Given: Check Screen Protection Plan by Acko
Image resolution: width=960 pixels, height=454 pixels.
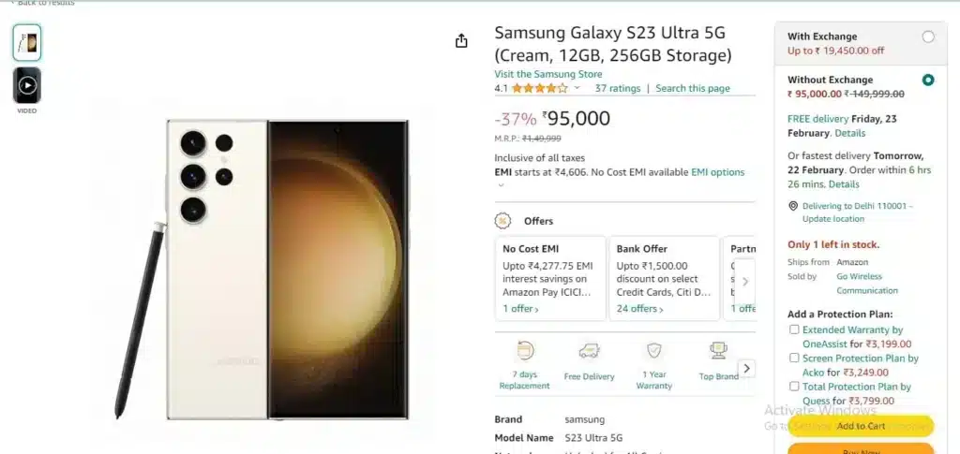Looking at the screenshot, I should (794, 358).
